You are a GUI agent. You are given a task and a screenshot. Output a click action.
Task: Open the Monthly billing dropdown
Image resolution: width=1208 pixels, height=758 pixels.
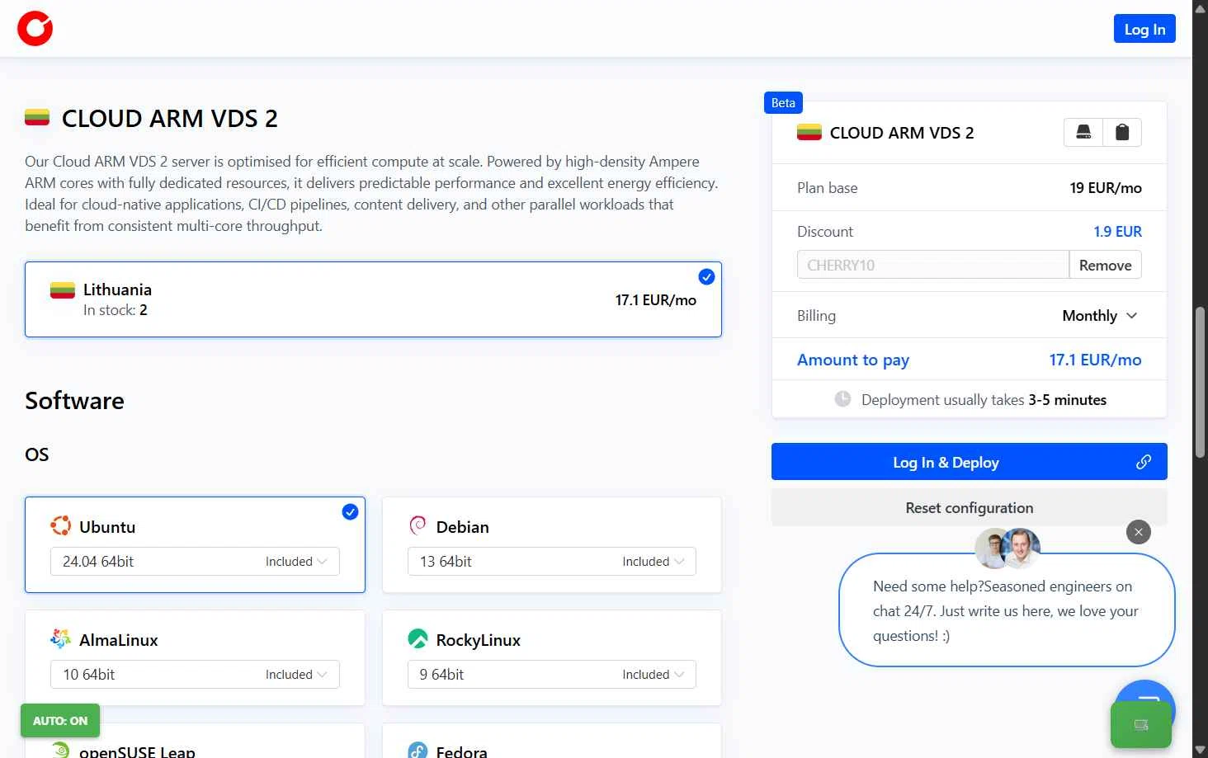tap(1100, 316)
